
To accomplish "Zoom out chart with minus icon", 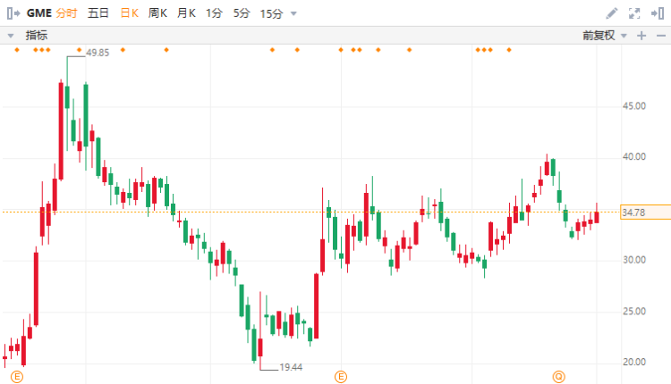I will click(661, 36).
